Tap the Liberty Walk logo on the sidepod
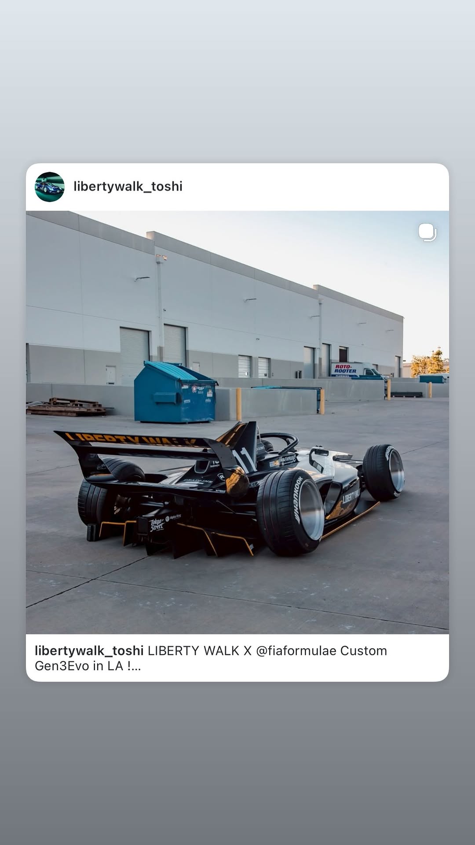Viewport: 475px width, 845px height. tap(351, 496)
